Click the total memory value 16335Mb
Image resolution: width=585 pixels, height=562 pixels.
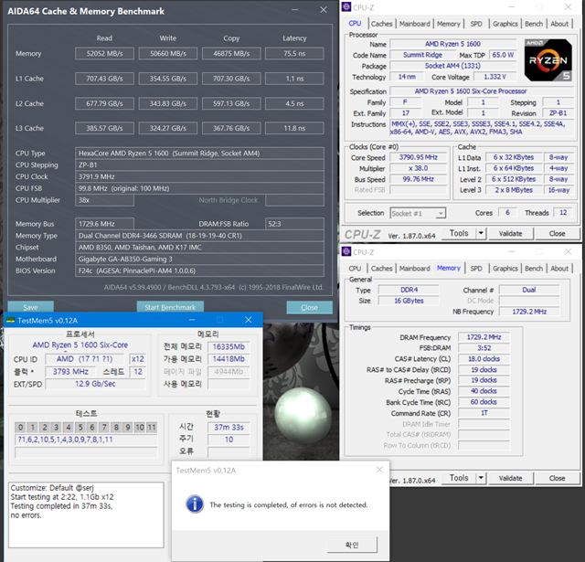(x=229, y=347)
